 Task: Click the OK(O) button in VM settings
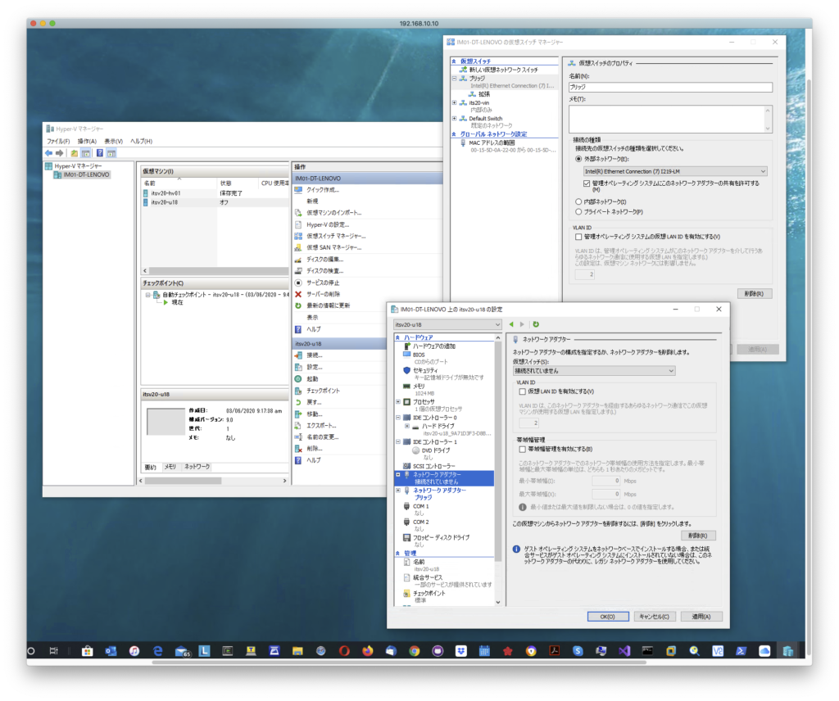pos(607,617)
